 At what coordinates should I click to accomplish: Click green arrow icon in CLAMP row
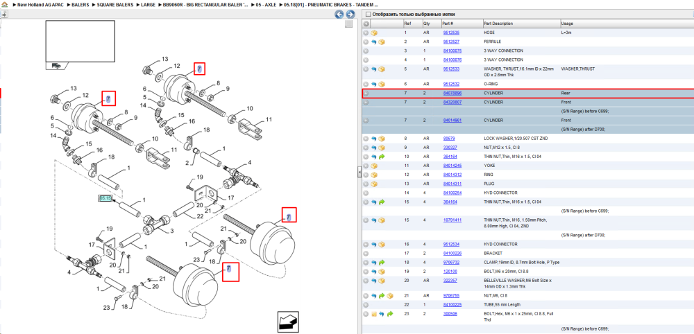click(382, 263)
